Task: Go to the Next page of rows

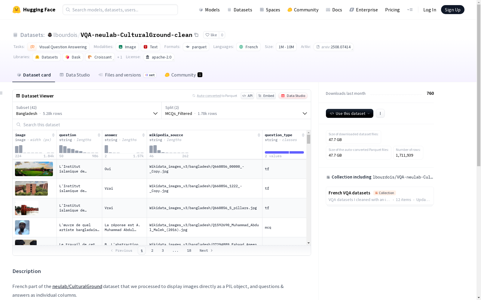Action: [x=206, y=250]
